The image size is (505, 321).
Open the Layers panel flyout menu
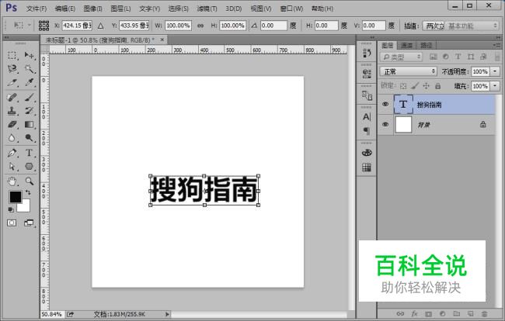coord(496,45)
